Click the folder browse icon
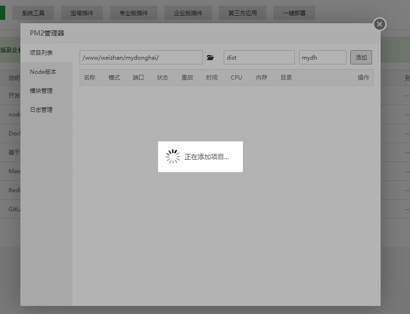This screenshot has width=410, height=314. [210, 58]
